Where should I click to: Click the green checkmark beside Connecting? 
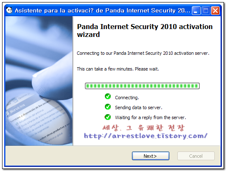(x=108, y=96)
